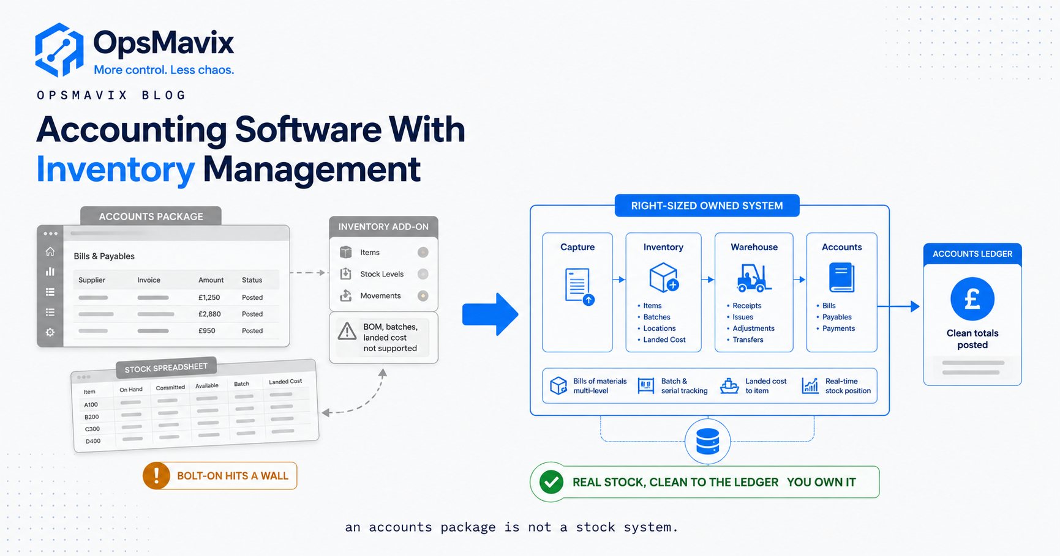Image resolution: width=1060 pixels, height=556 pixels.
Task: Open the home icon in Accounts Package sidebar
Action: tap(50, 251)
